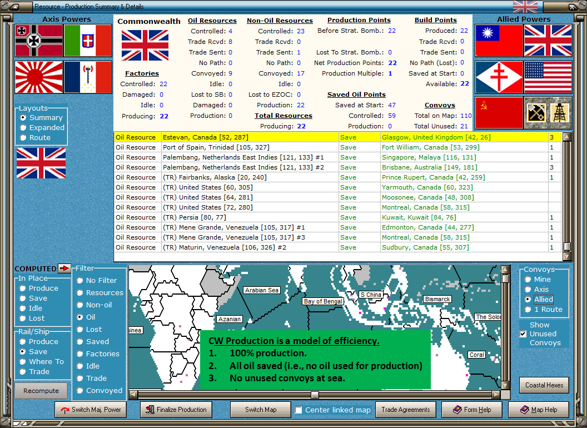Select the United States flag
587x428 pixels.
point(548,77)
